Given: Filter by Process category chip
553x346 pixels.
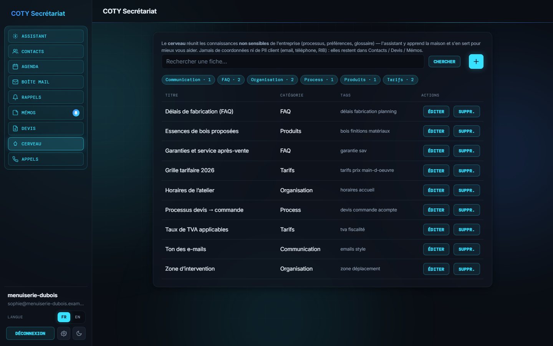Looking at the screenshot, I should (x=319, y=80).
